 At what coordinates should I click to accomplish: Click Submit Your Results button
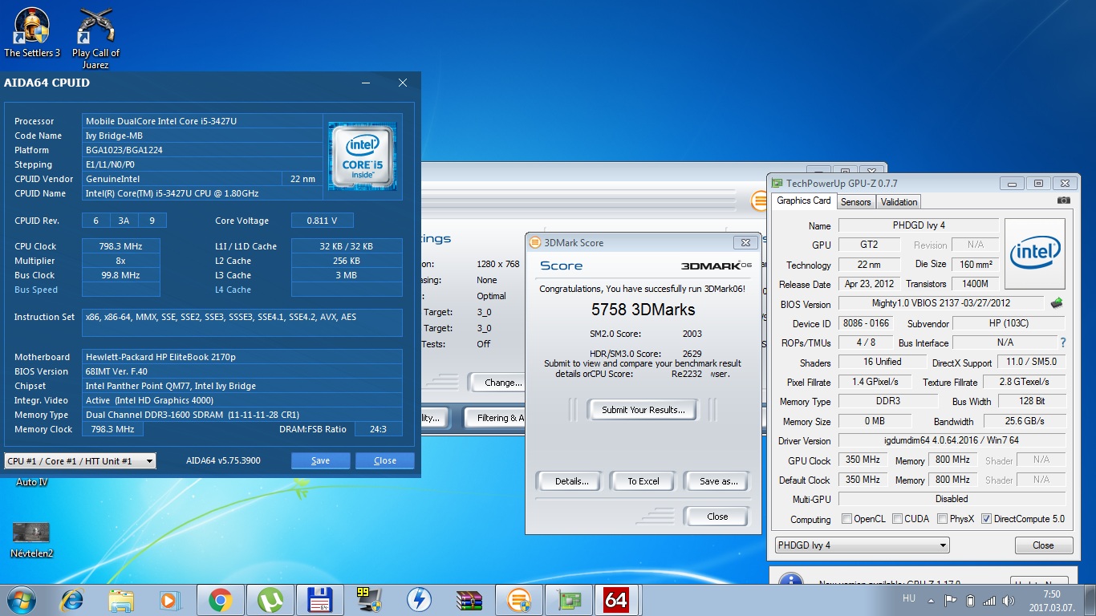[643, 410]
